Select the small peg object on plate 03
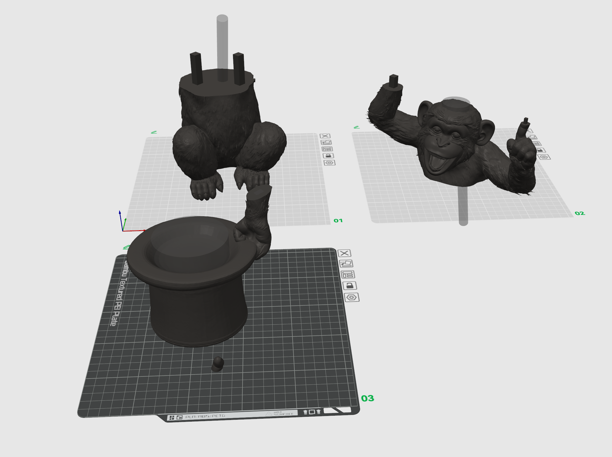The height and width of the screenshot is (457, 612). pos(218,364)
